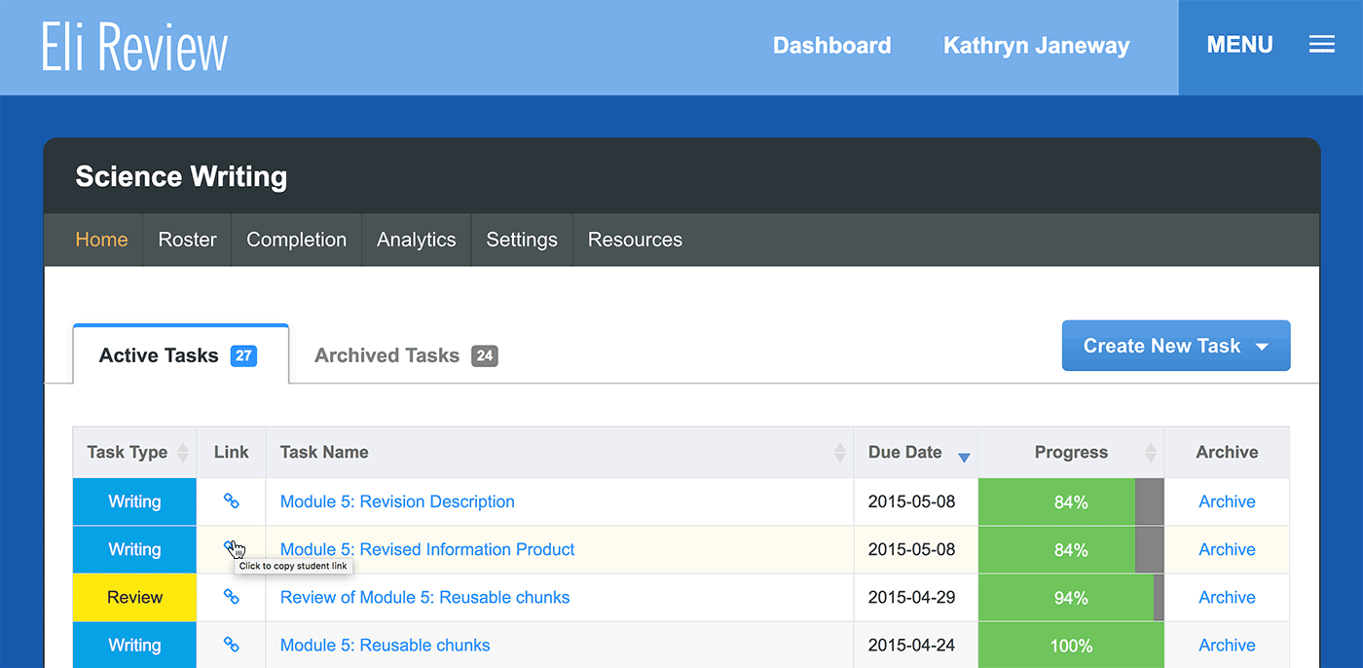This screenshot has height=668, width=1363.
Task: Archive Module 5: Revision Description
Action: pos(1227,501)
